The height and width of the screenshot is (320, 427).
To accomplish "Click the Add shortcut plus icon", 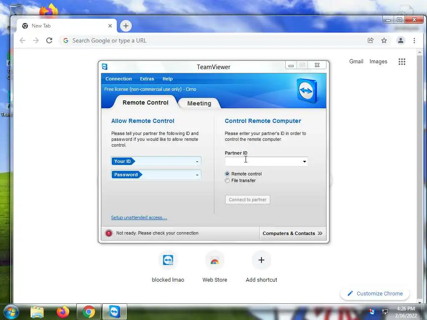I will 261,260.
